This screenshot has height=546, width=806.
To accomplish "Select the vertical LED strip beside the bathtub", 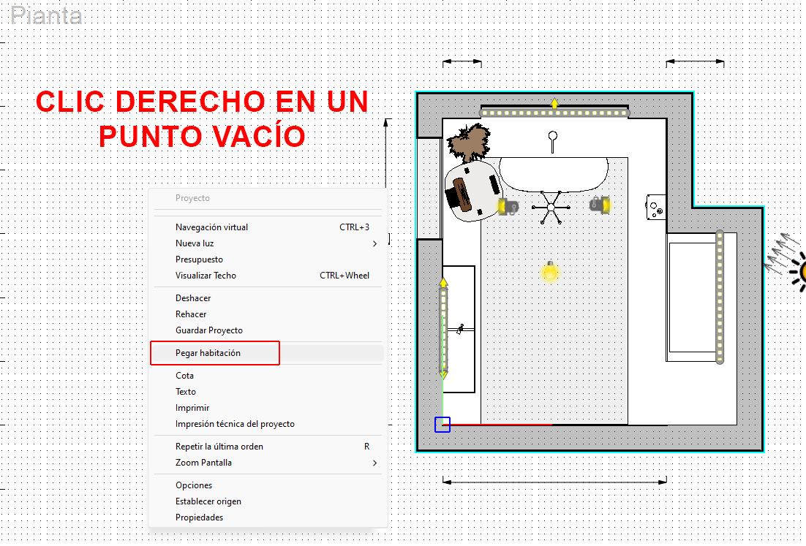I will point(720,297).
